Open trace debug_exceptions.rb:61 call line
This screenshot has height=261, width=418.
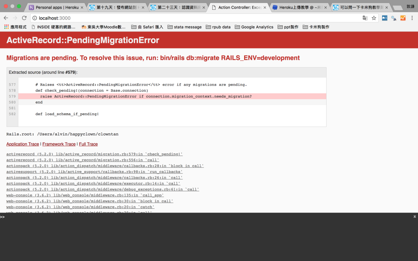click(102, 189)
